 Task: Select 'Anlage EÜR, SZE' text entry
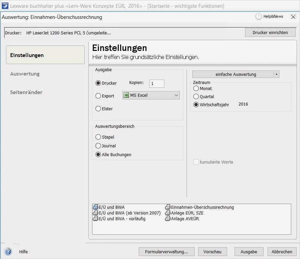[187, 213]
